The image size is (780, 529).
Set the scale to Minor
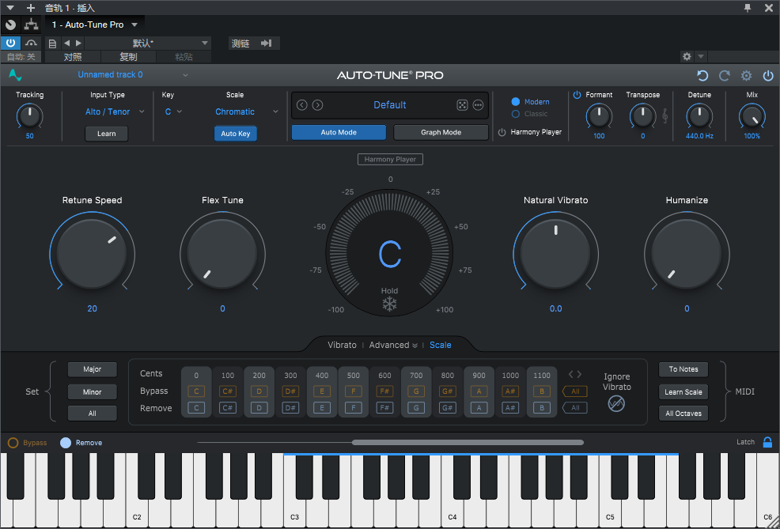(92, 391)
